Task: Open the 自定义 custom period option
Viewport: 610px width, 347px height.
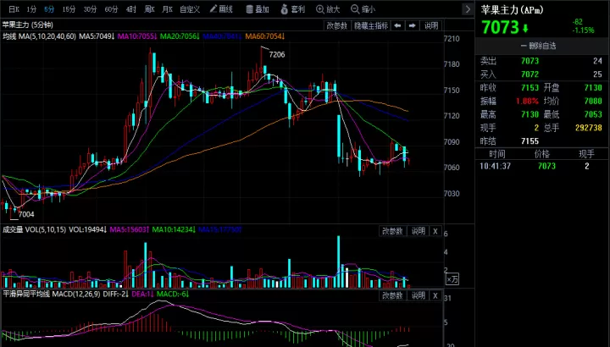Action: (190, 9)
